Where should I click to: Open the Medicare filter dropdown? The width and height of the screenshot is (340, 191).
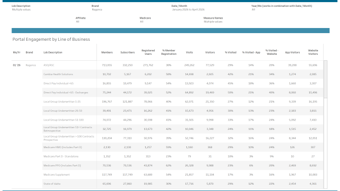coord(142,21)
